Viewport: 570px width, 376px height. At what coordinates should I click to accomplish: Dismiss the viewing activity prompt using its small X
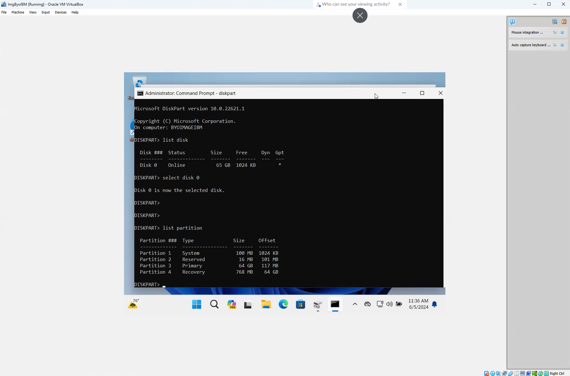(x=400, y=4)
